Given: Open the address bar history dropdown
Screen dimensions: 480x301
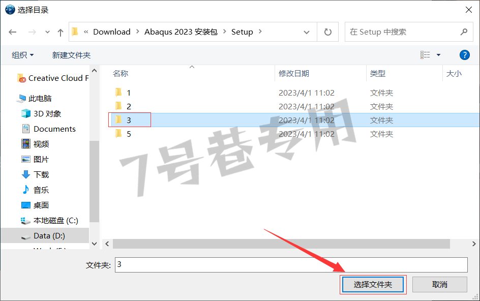Looking at the screenshot, I should pos(307,32).
